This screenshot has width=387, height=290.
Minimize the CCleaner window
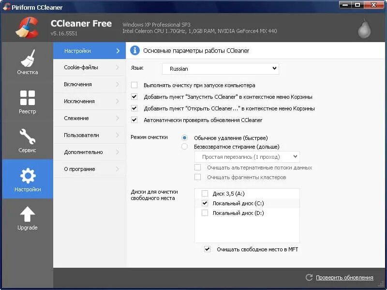click(x=345, y=5)
